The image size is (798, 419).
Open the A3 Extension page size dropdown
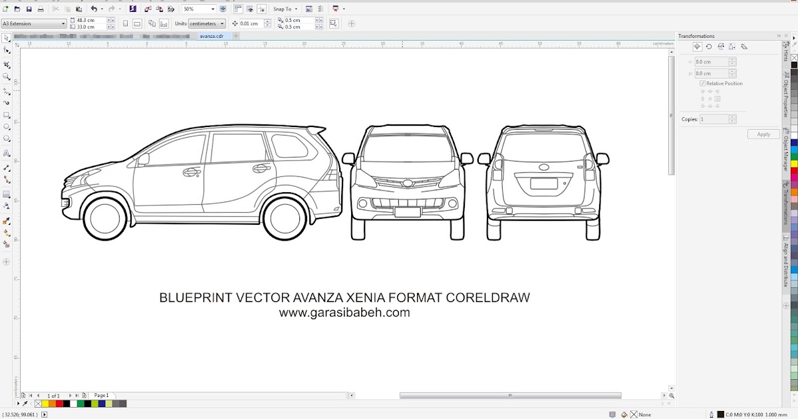(63, 23)
